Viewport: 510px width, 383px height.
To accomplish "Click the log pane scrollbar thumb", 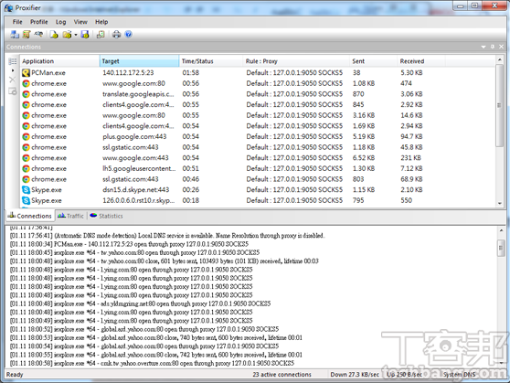I will point(501,249).
